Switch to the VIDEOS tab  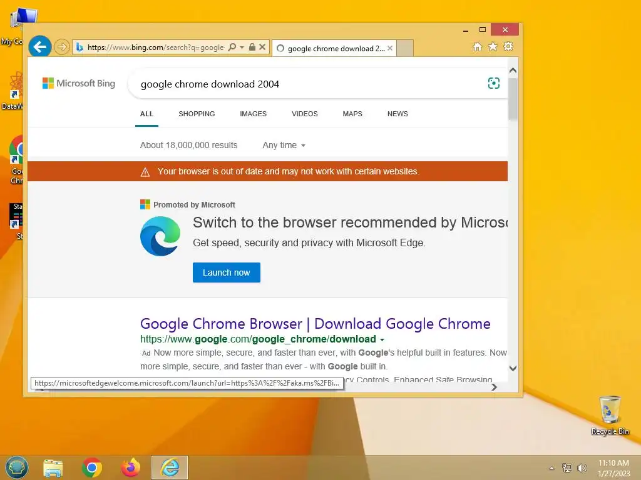click(305, 114)
